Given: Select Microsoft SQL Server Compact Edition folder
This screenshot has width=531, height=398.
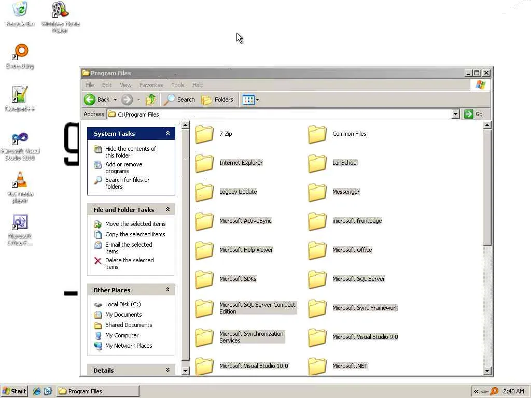Looking at the screenshot, I should point(204,308).
